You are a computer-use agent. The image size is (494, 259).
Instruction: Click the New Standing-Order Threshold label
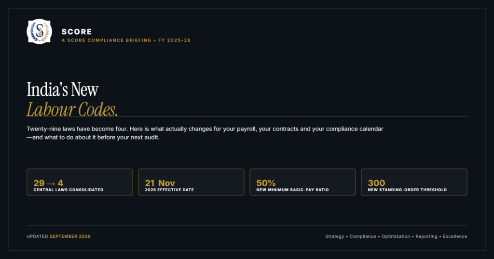coord(407,190)
